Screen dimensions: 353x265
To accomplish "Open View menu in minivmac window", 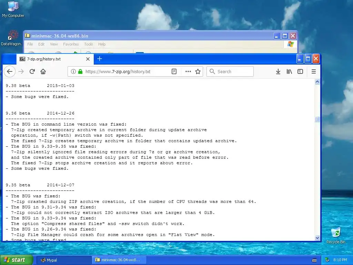I will pyautogui.click(x=54, y=44).
